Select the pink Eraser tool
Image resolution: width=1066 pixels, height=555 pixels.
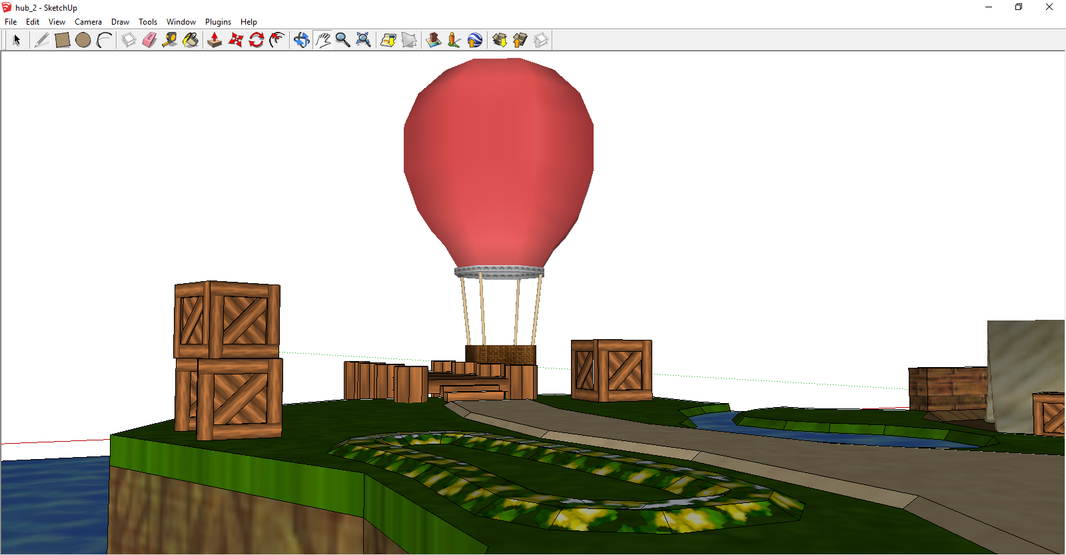tap(149, 40)
